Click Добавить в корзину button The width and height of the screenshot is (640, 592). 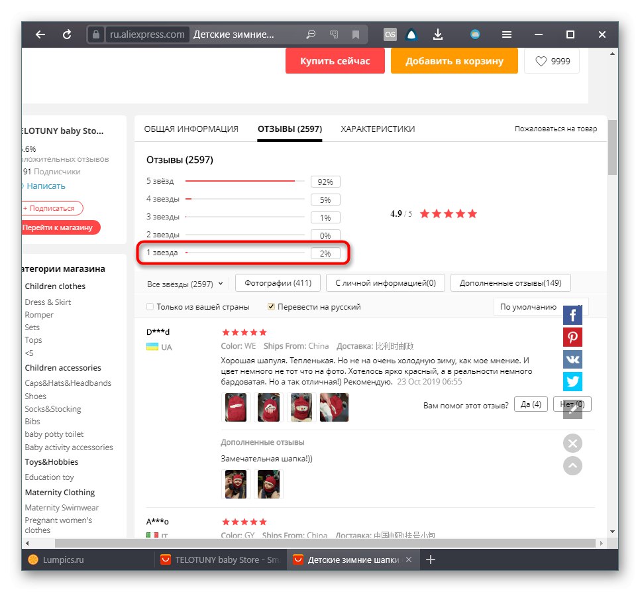[x=454, y=61]
